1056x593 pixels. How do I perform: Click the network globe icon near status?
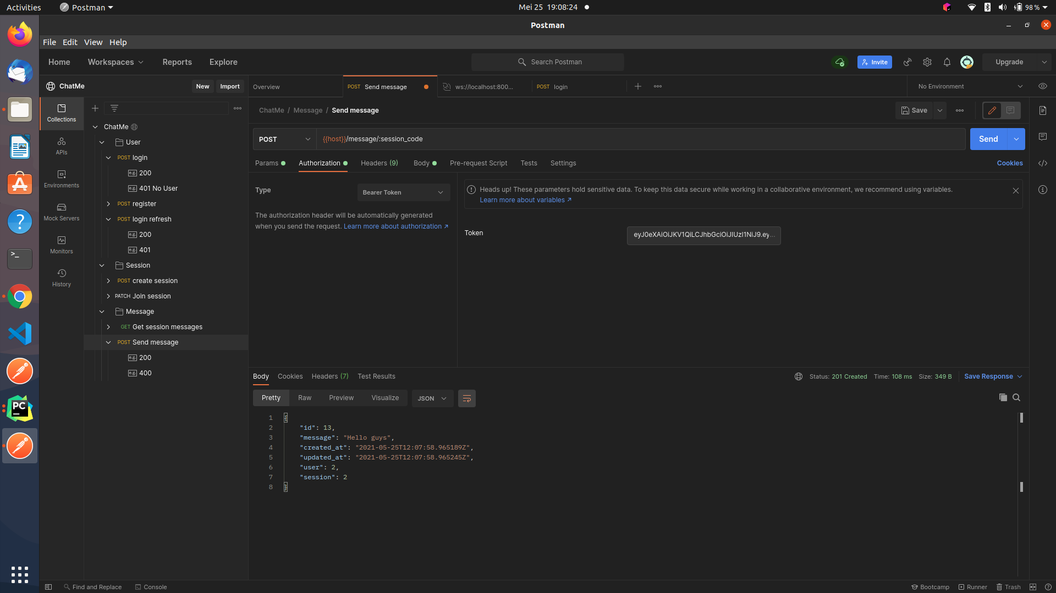pos(799,376)
